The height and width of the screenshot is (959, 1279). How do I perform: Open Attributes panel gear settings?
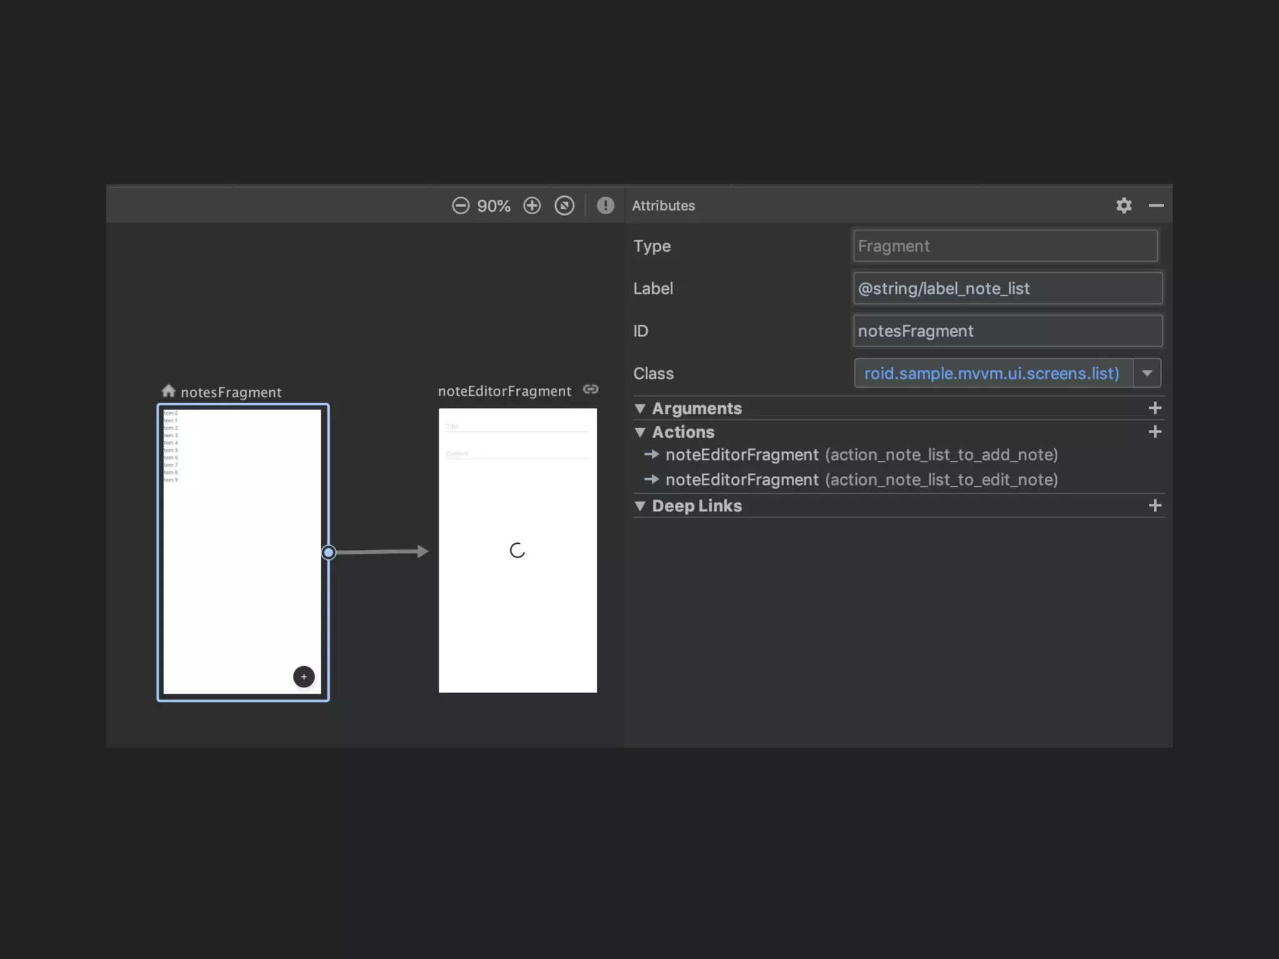click(1123, 205)
